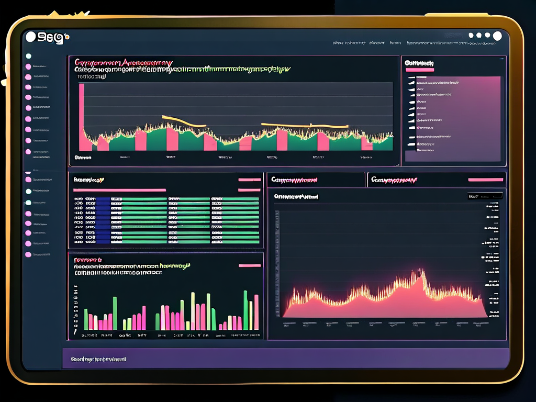The height and width of the screenshot is (402, 536).
Task: Click long pink bar under table panel title
Action: [119, 190]
